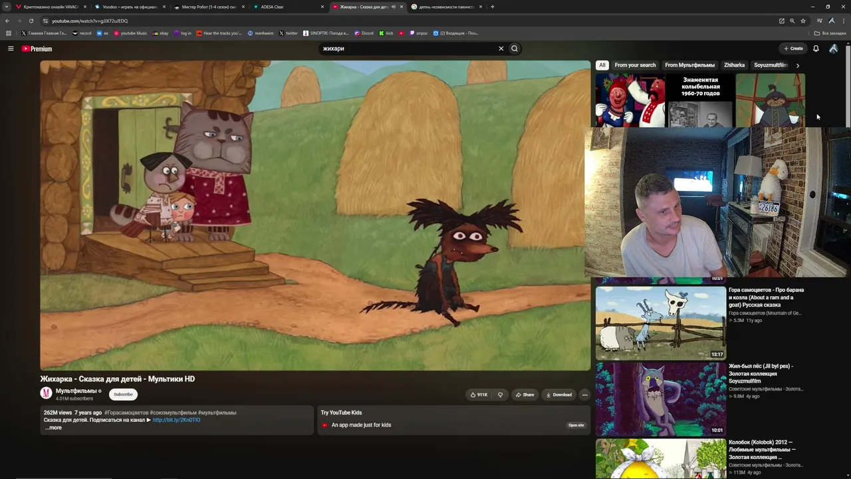The image size is (851, 479).
Task: Switch to the ADESA Clear tab
Action: pyautogui.click(x=287, y=7)
